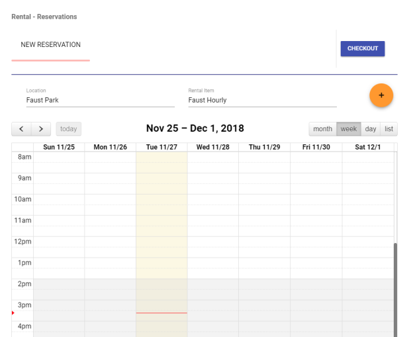
Task: Switch calendar to list view
Action: [389, 128]
